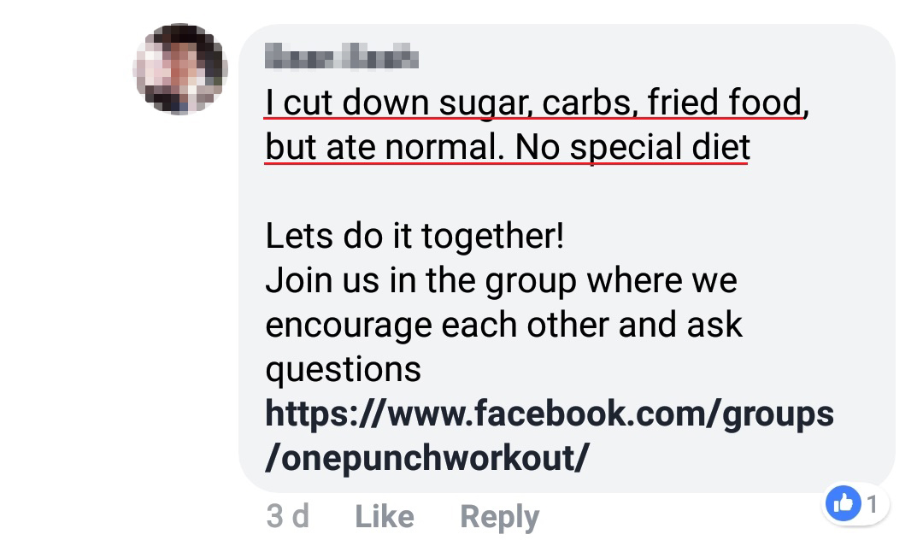Click the line starting "Join us in the"
Image resolution: width=923 pixels, height=552 pixels.
click(x=501, y=280)
